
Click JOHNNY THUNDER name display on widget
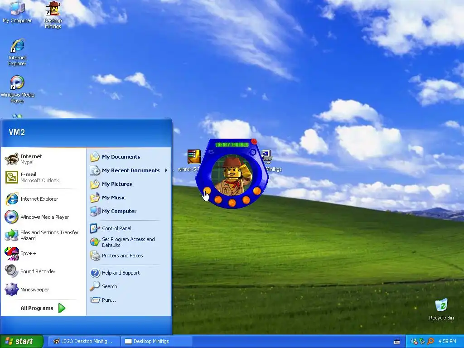(232, 145)
